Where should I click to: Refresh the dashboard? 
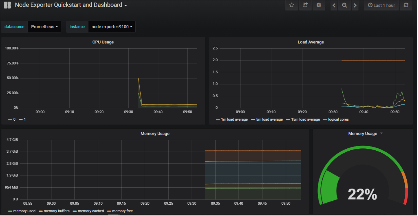point(406,5)
